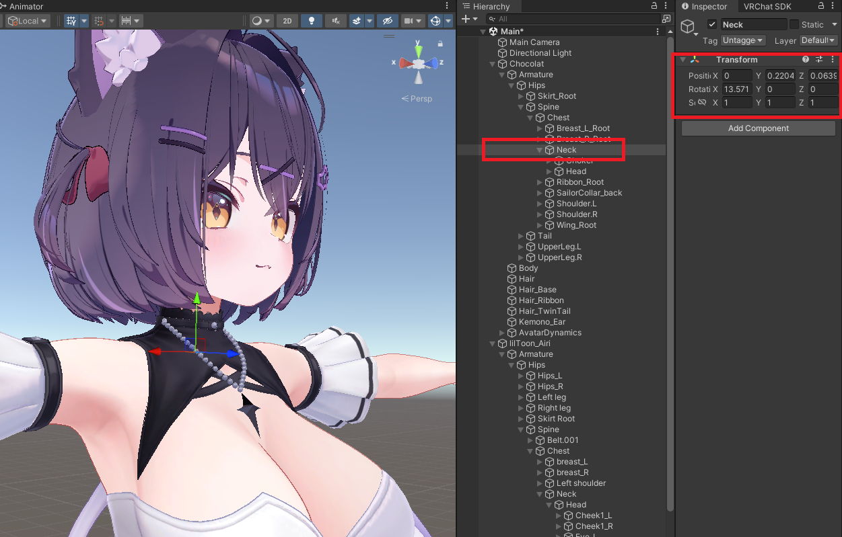Toggle scene visibility hidden-eye icon

[386, 21]
